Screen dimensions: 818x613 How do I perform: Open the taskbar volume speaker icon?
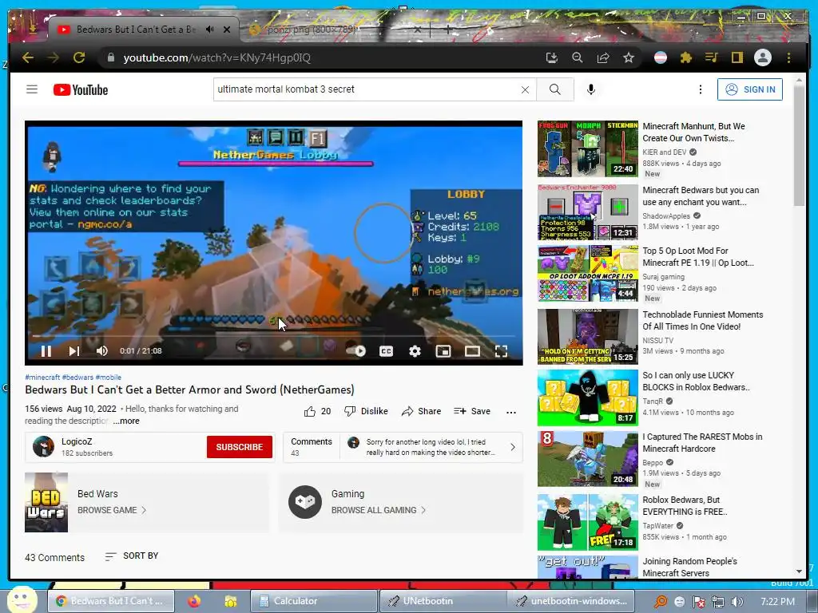coord(737,602)
